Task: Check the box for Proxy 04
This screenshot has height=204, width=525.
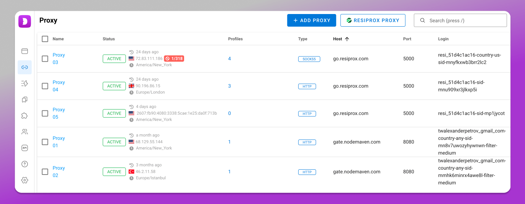Action: [x=45, y=86]
